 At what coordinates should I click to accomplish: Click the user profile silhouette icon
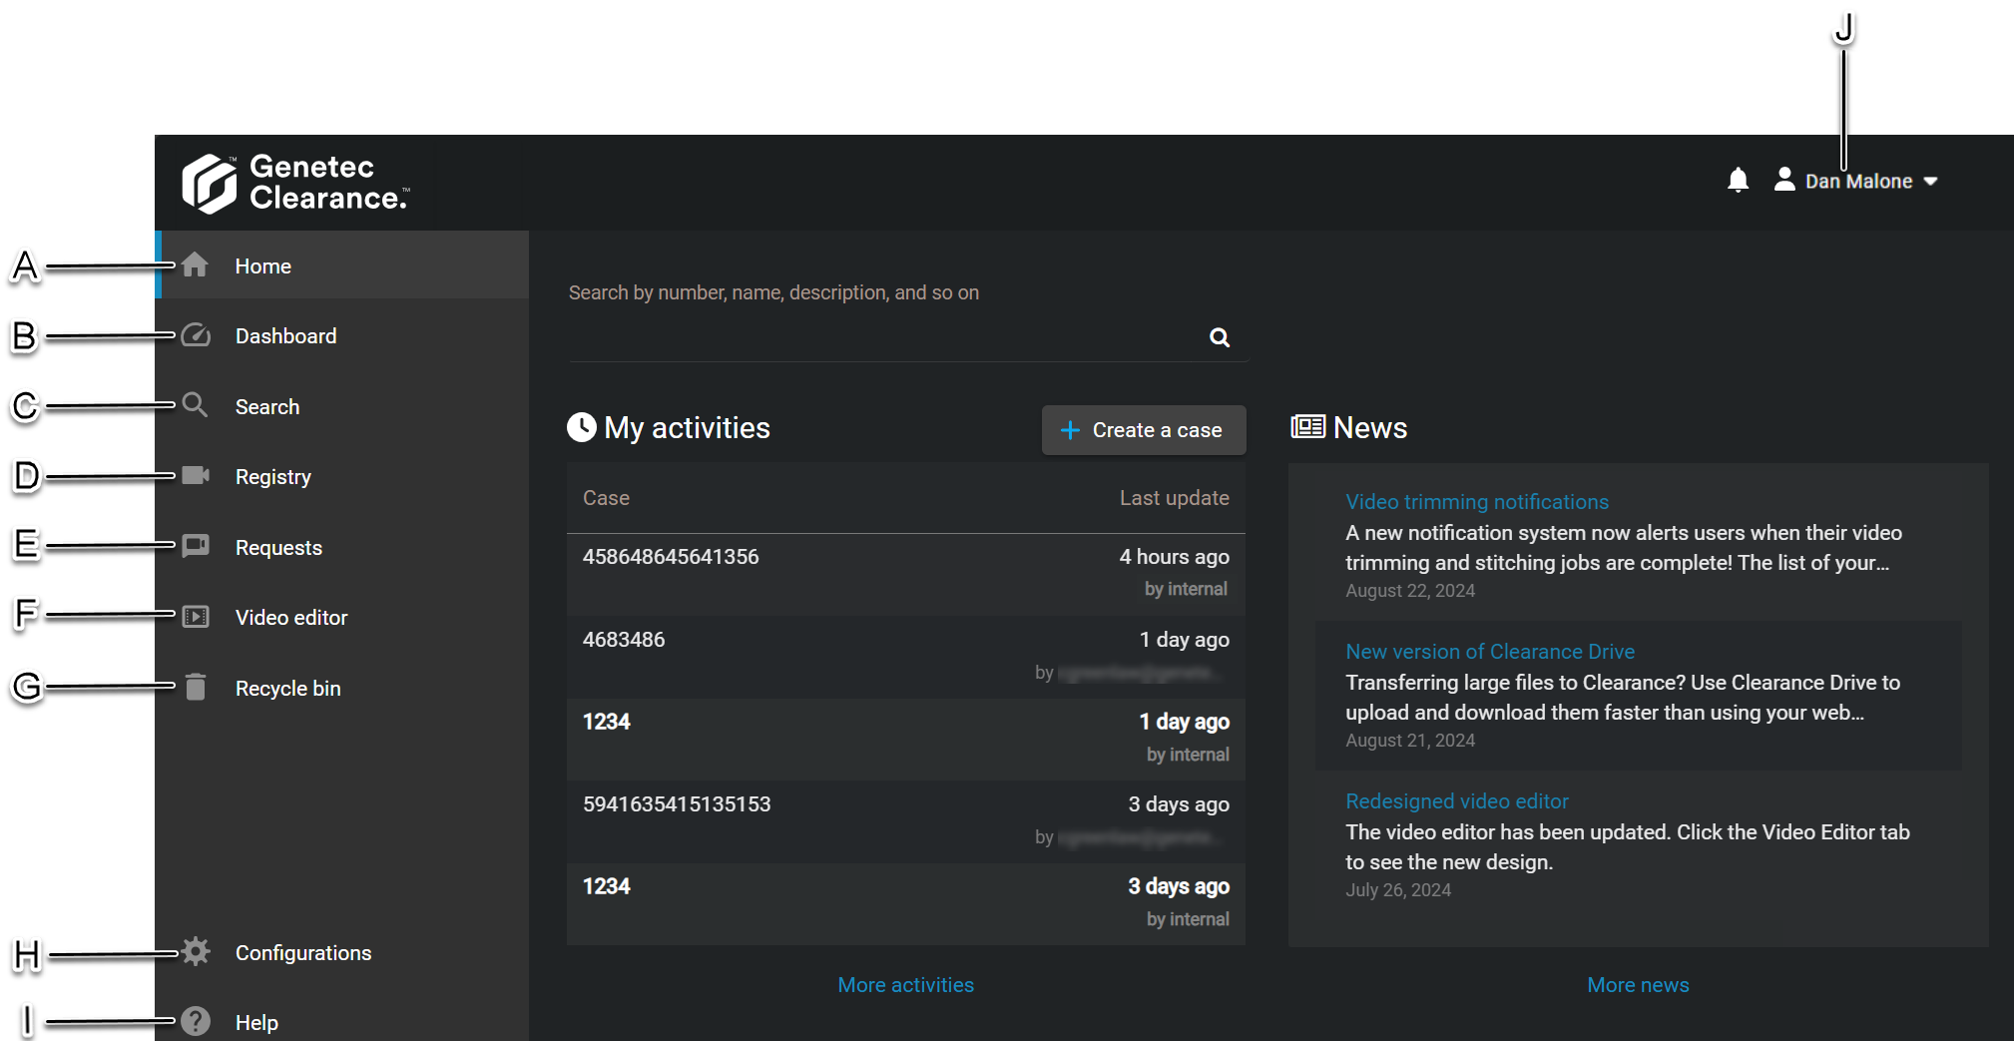click(x=1784, y=179)
